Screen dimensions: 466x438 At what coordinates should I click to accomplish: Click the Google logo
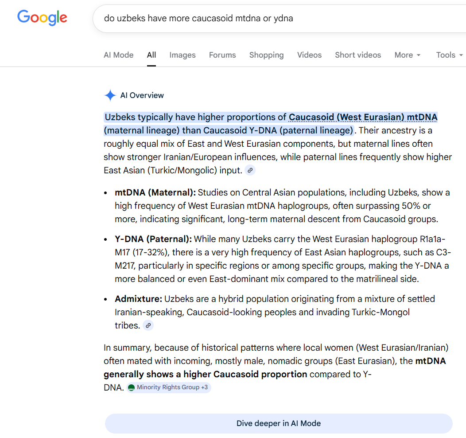coord(42,18)
